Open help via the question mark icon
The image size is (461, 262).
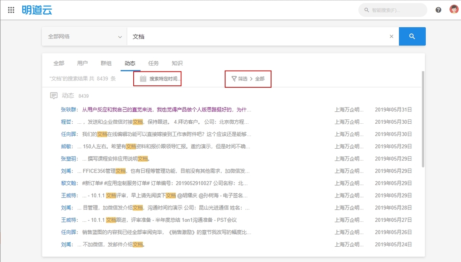tap(438, 10)
